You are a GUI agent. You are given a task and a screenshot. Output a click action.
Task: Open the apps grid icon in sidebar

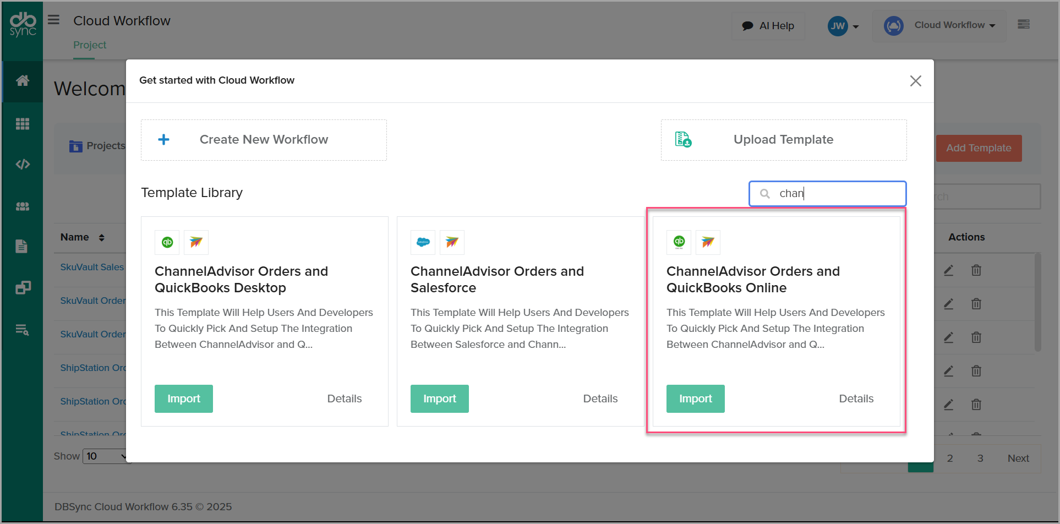tap(23, 124)
